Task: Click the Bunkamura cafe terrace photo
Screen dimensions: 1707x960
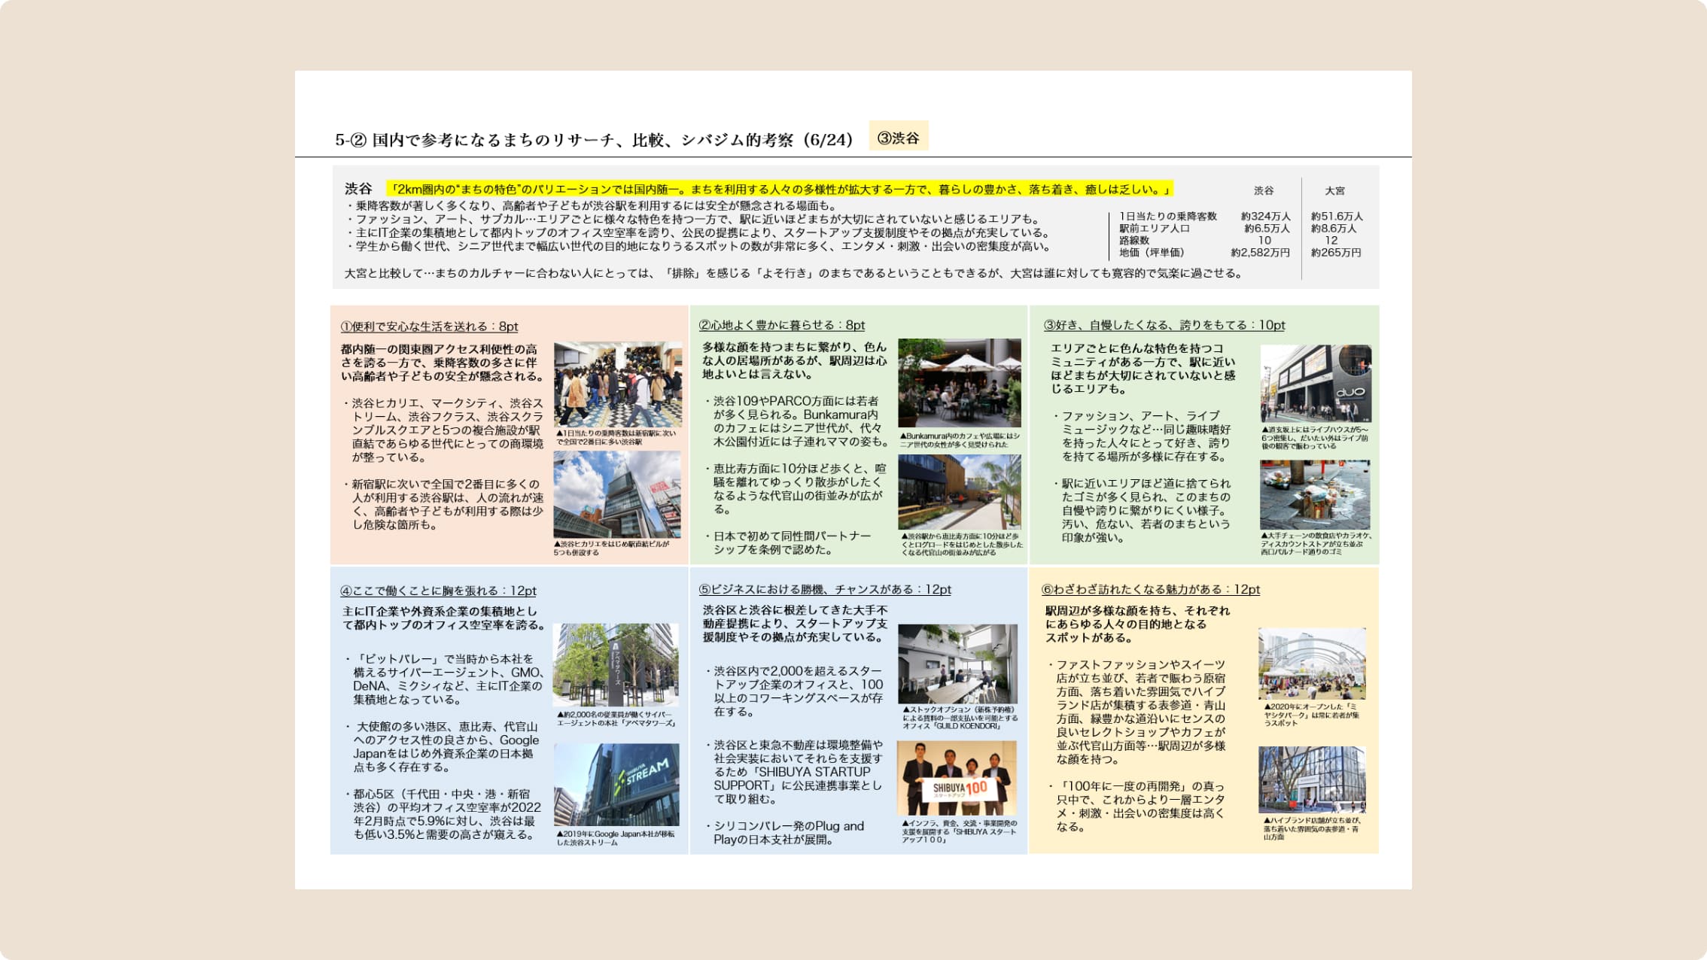Action: pos(959,383)
